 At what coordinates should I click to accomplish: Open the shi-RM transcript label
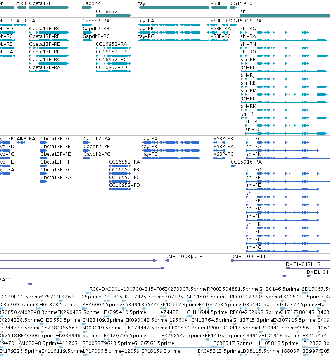(x=249, y=91)
